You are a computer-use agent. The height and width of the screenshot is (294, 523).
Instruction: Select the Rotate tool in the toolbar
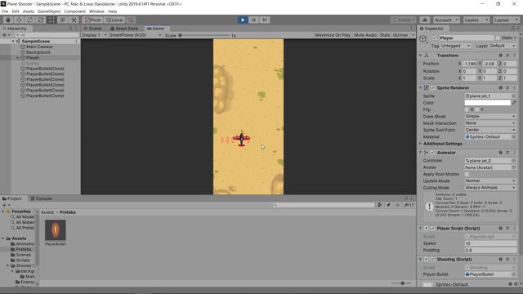(30, 20)
